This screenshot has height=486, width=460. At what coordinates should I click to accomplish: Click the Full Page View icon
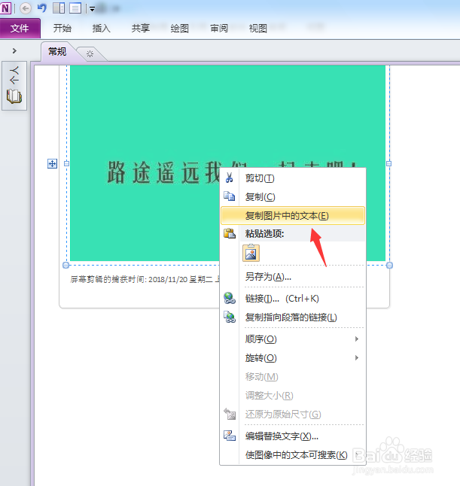click(x=75, y=8)
